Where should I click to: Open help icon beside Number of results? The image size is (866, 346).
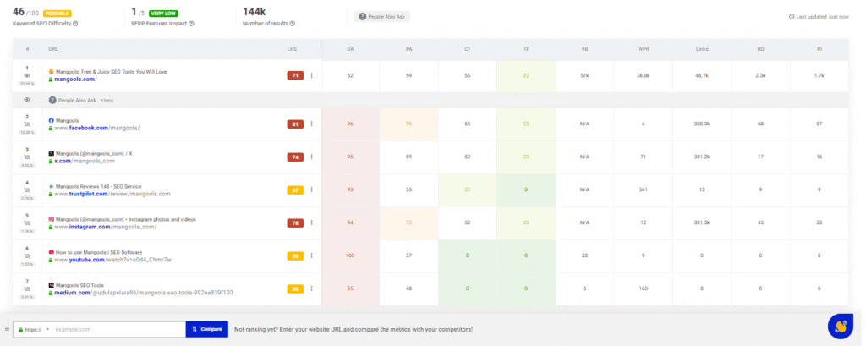(292, 24)
